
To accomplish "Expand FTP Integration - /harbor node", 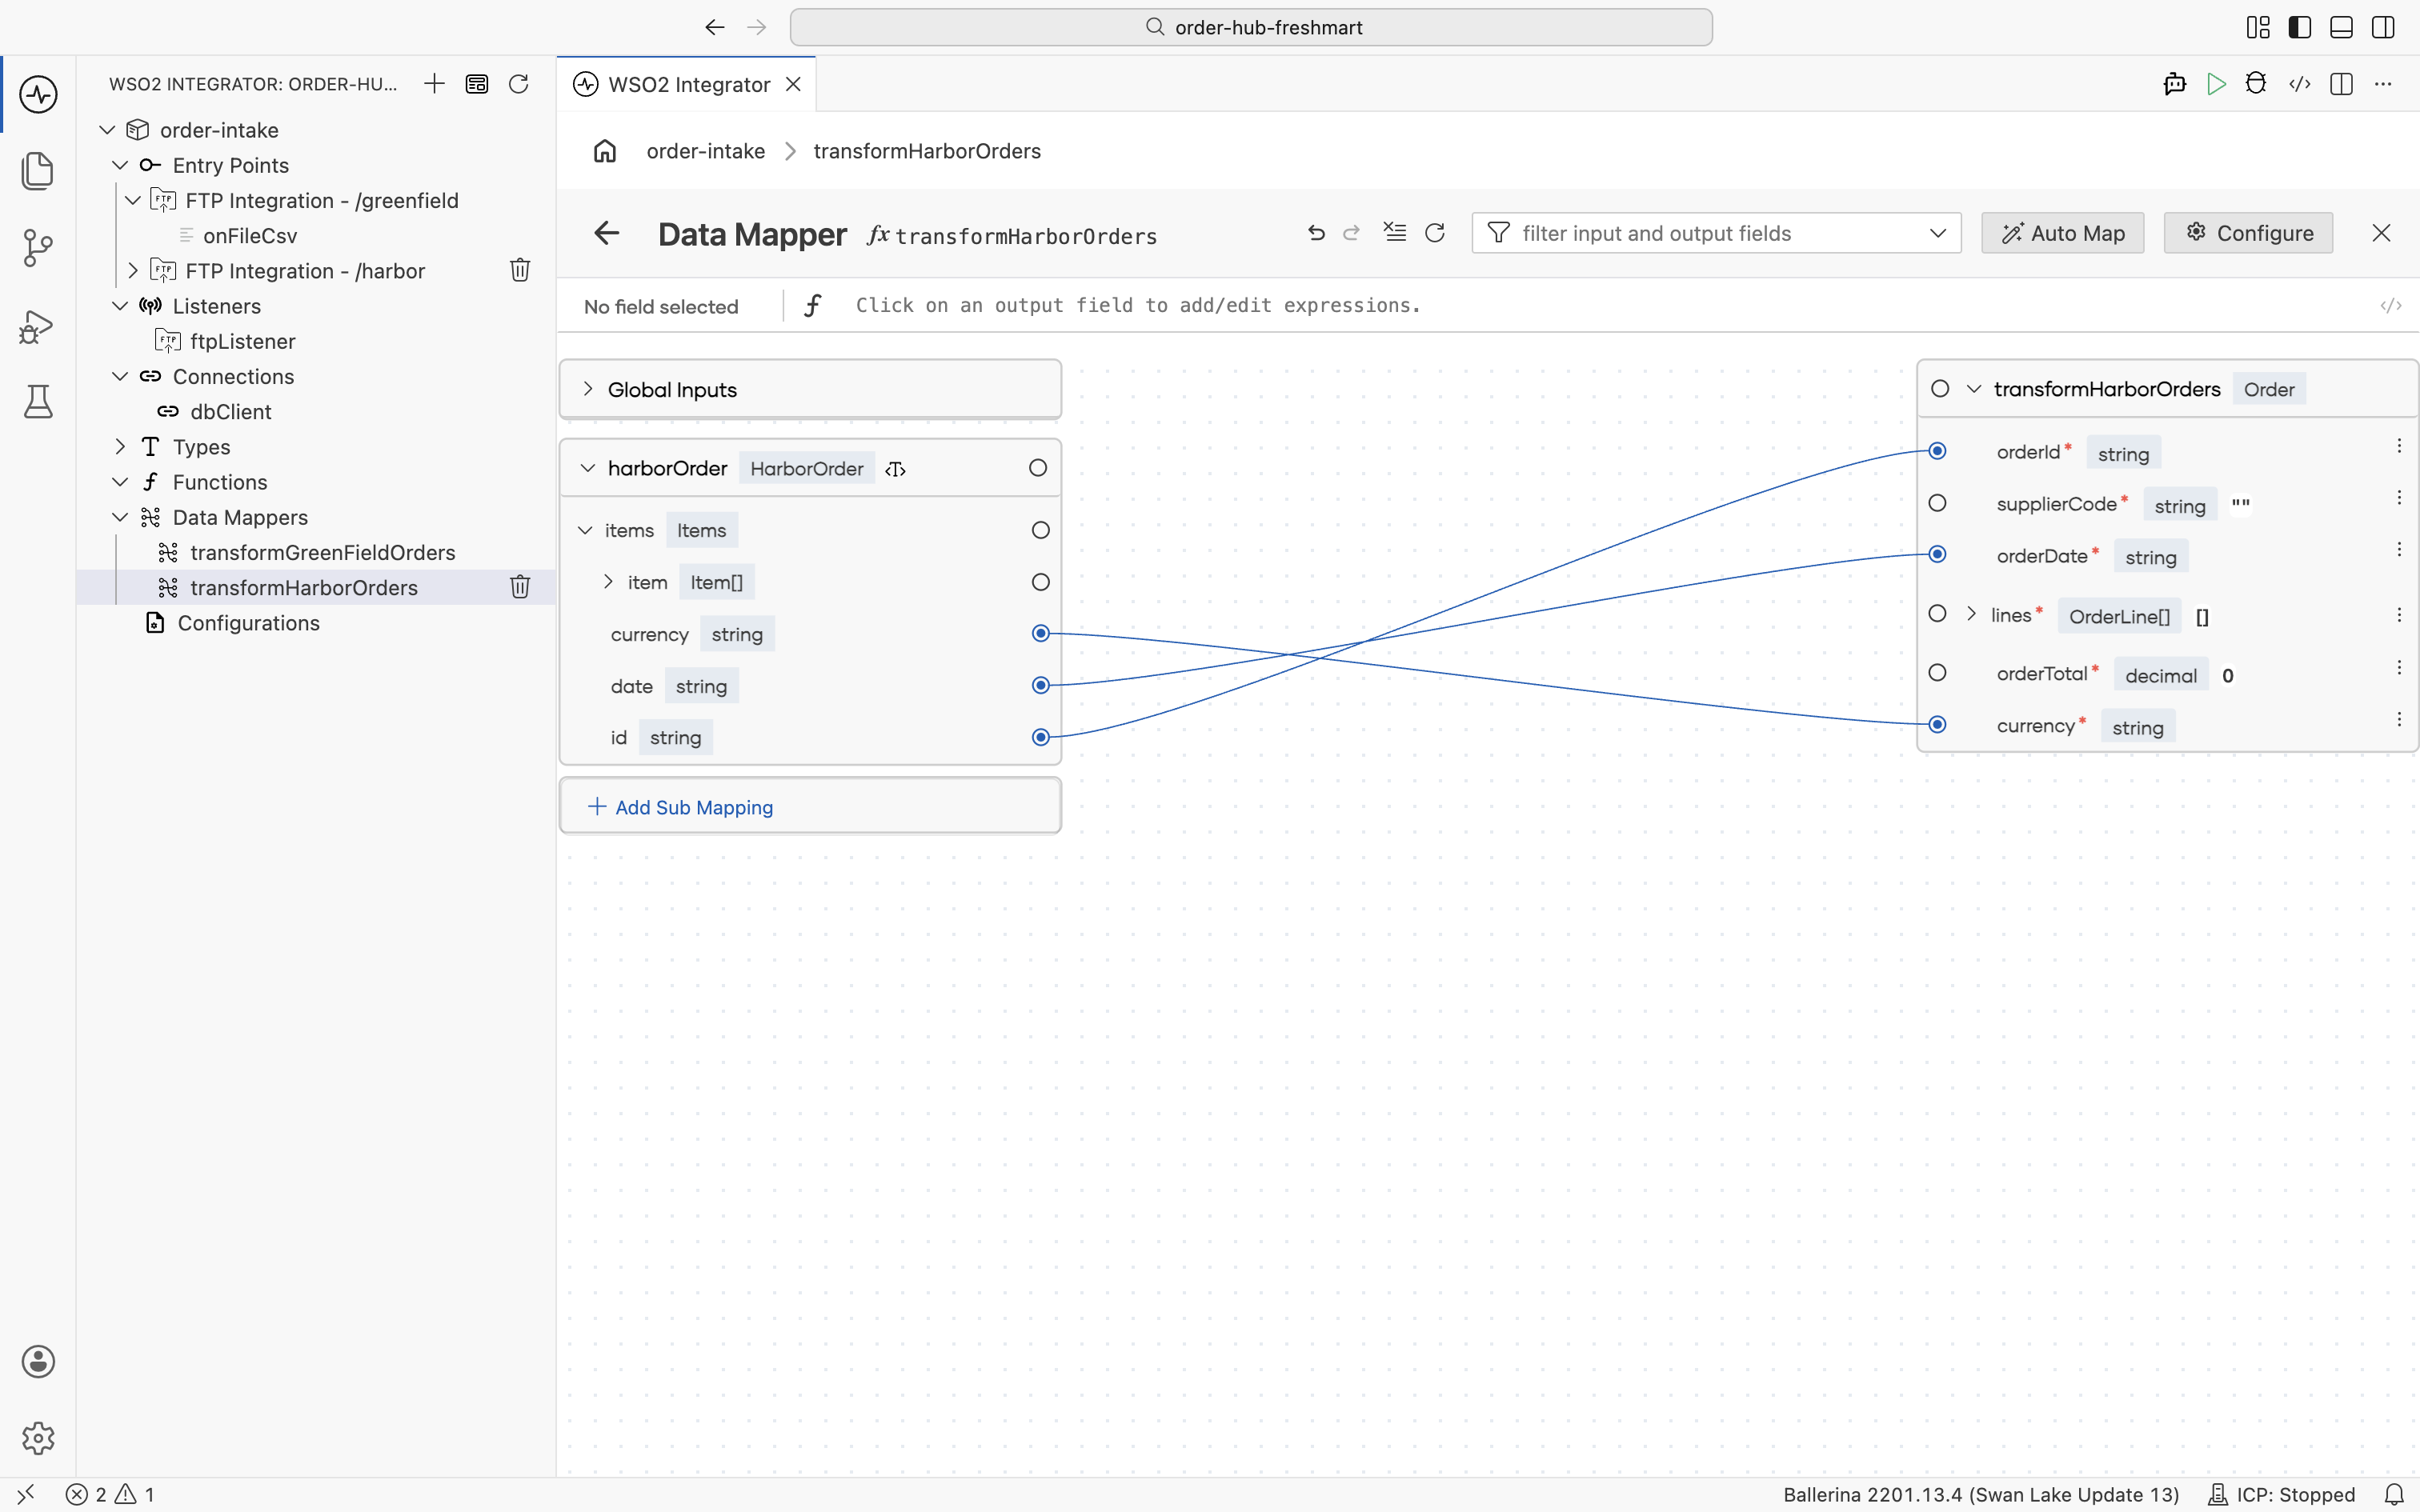I will (x=133, y=270).
